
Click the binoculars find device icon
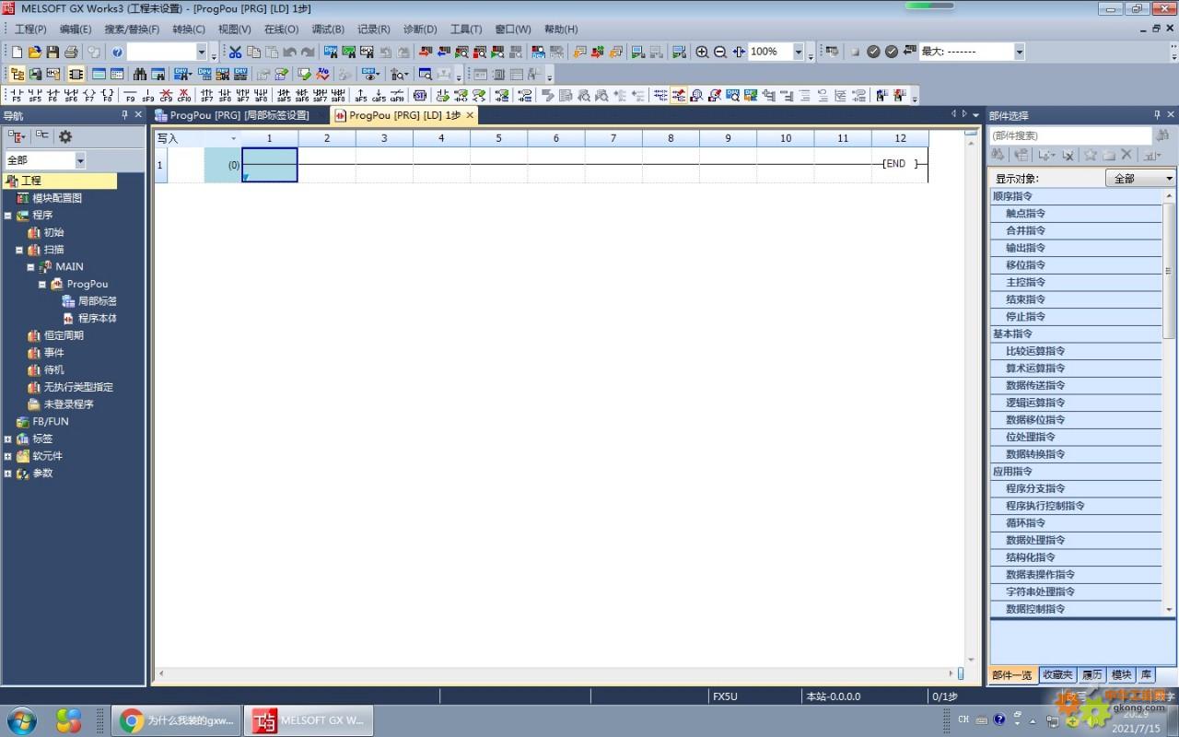140,74
